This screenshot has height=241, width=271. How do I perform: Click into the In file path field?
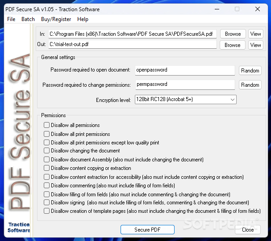tap(133, 34)
